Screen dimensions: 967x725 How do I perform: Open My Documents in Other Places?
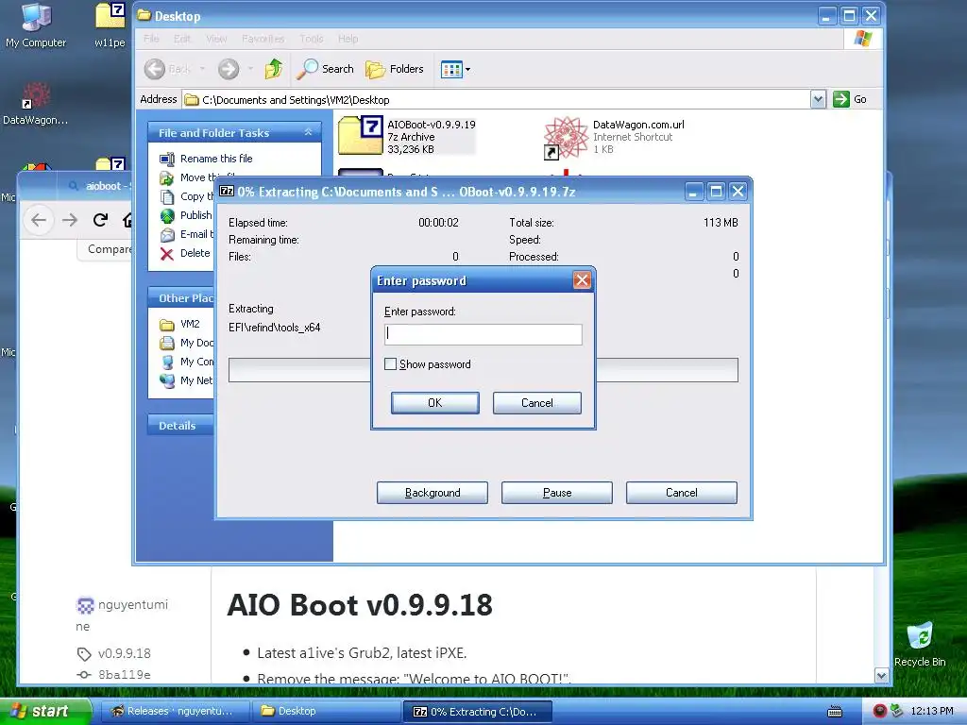tap(196, 343)
